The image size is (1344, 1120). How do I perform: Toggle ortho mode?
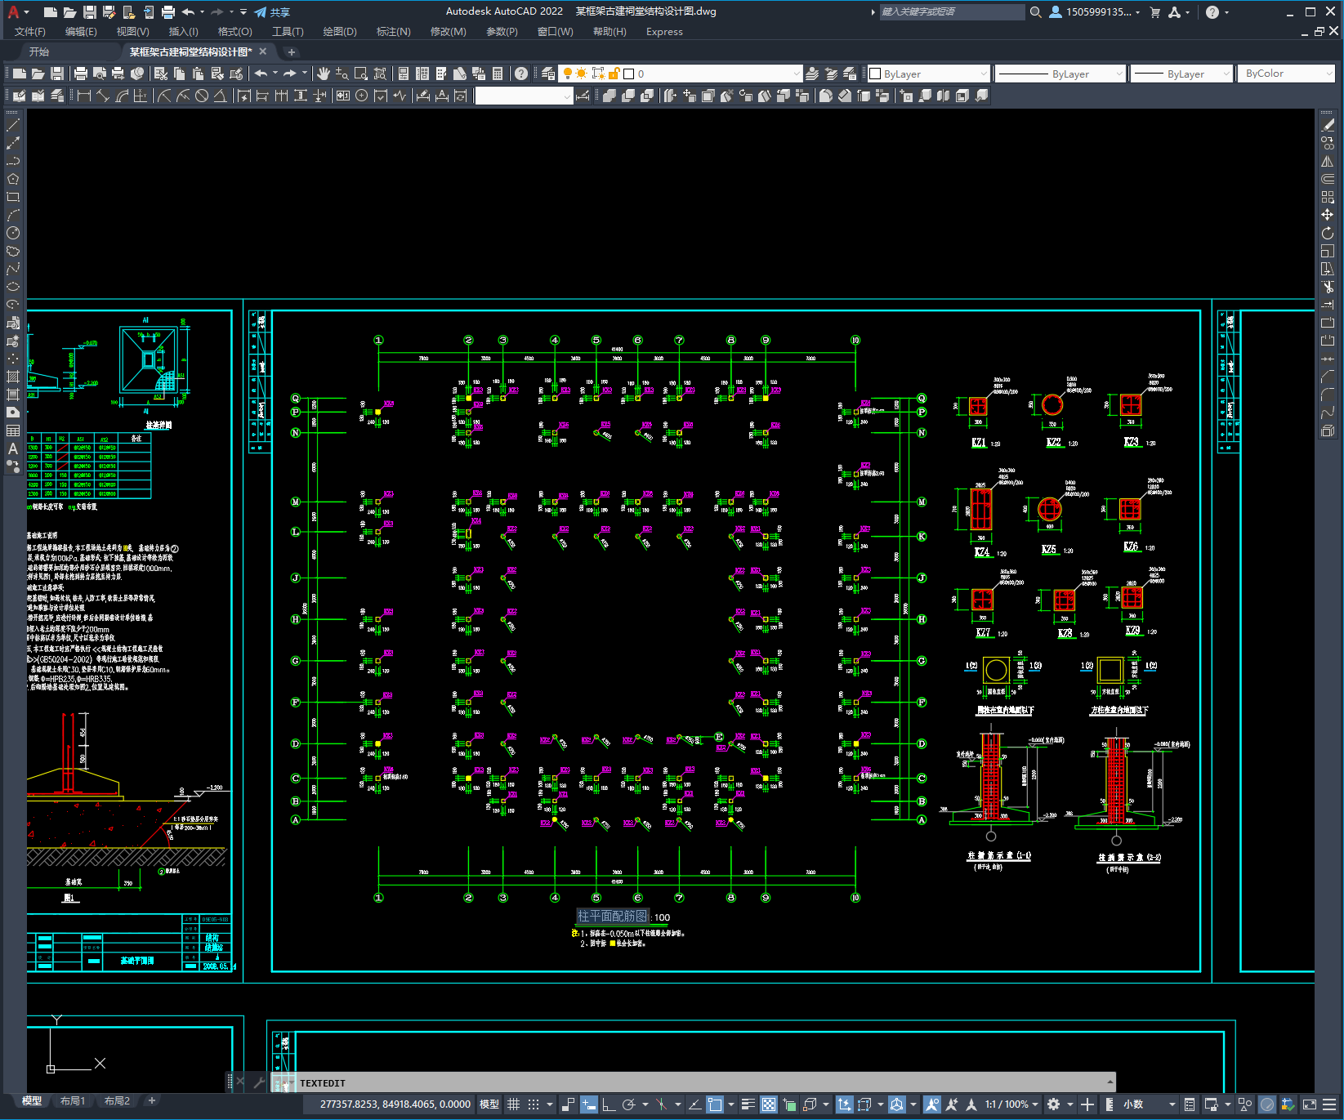(x=609, y=1104)
